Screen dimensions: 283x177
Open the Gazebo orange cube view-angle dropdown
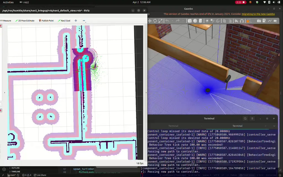(249, 21)
